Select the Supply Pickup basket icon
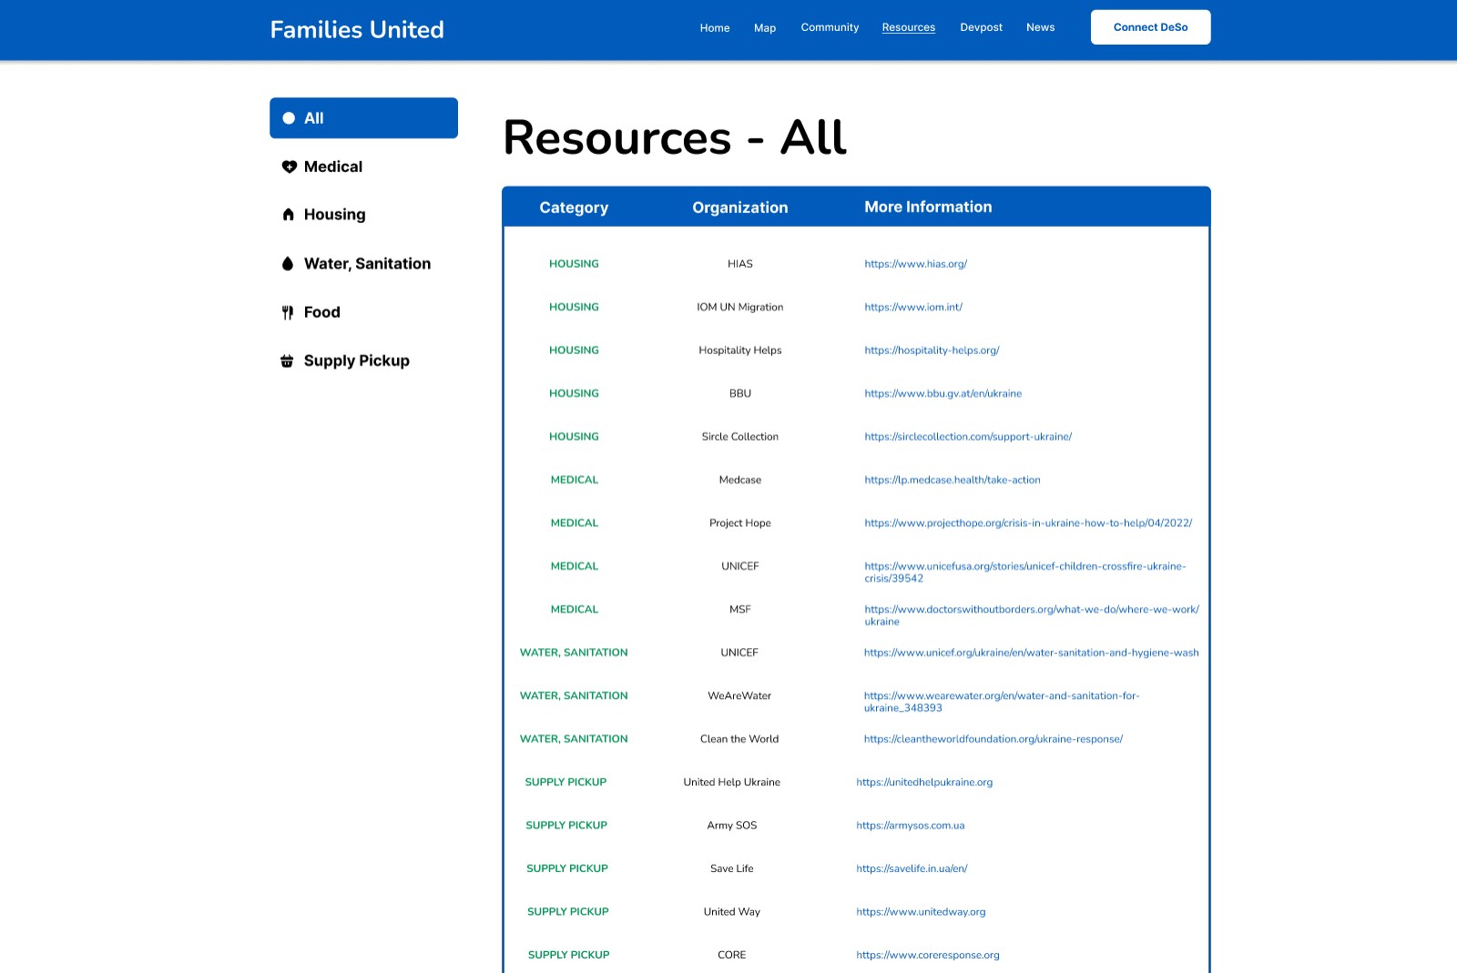 coord(288,360)
